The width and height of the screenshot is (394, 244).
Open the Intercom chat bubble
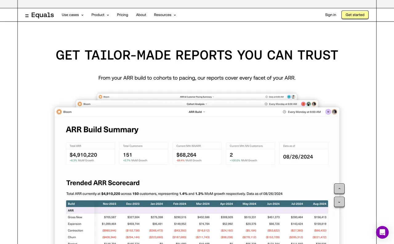point(382,232)
